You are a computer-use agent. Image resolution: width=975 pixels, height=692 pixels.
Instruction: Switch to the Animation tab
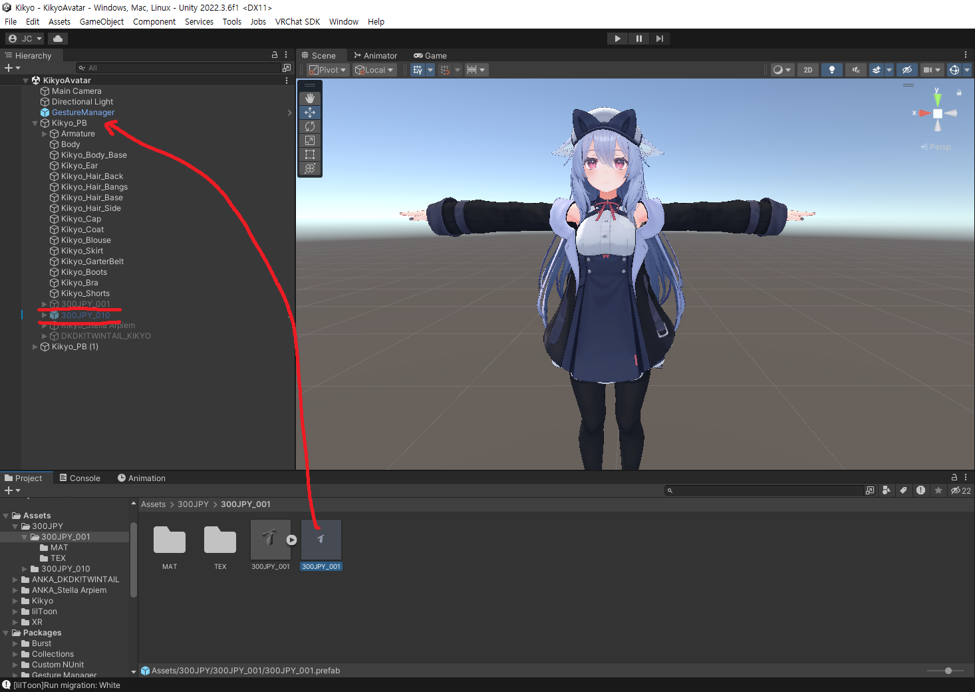point(142,478)
